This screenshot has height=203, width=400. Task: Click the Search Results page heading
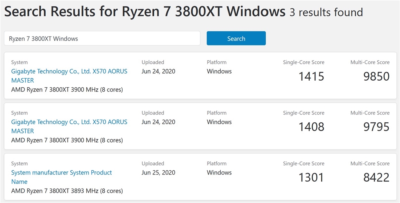pyautogui.click(x=145, y=12)
